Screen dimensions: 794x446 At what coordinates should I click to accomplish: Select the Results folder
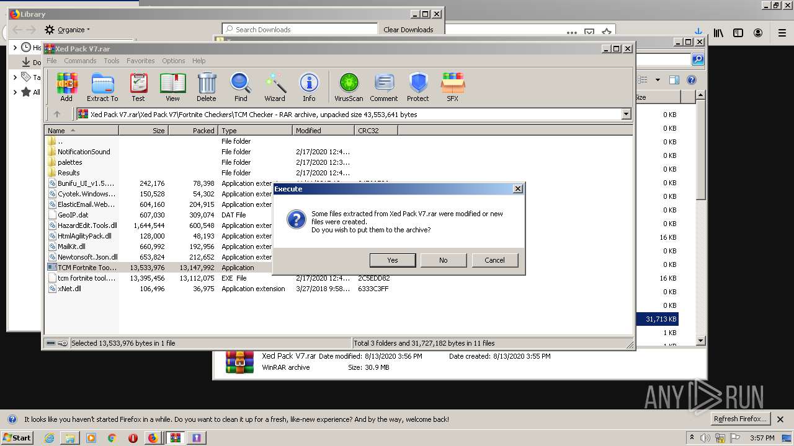pyautogui.click(x=68, y=173)
